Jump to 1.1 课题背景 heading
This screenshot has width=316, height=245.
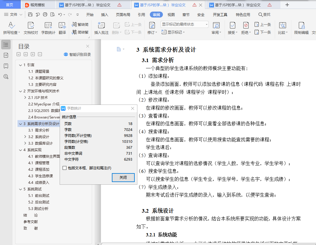[39, 71]
